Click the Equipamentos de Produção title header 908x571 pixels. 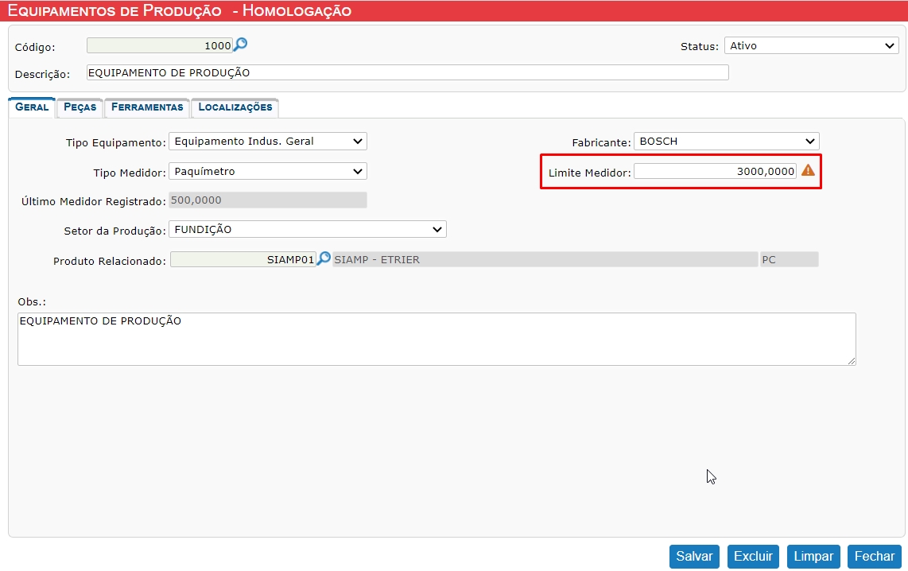pos(179,11)
